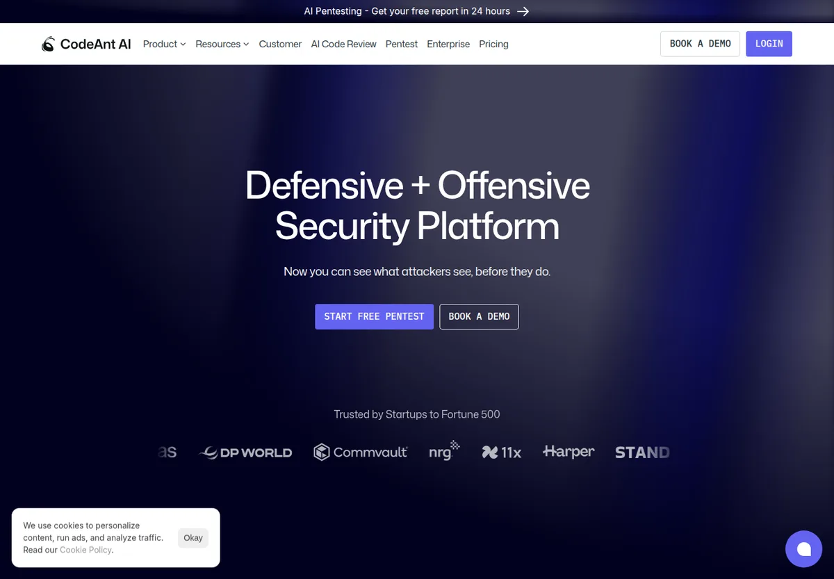Screen dimensions: 834x579
Task: Open the Cookie Policy link
Action: pyautogui.click(x=85, y=550)
